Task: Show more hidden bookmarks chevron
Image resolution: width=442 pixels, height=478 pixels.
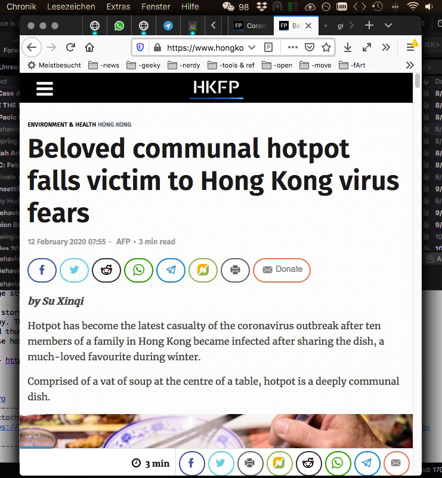Action: 410,65
